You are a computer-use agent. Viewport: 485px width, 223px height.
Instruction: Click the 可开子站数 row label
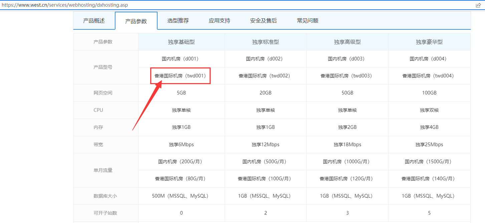click(x=105, y=213)
